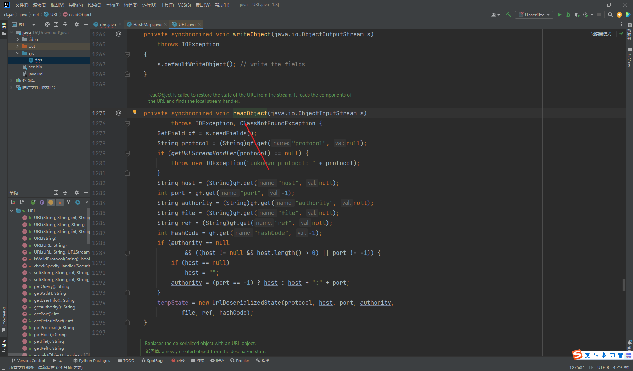Screen dimensions: 633x371
Task: Start debugging with the bug icon
Action: coord(568,15)
